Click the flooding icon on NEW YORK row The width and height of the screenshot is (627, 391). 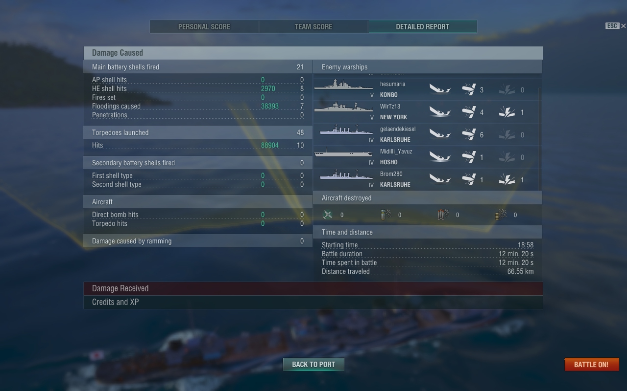(x=506, y=112)
